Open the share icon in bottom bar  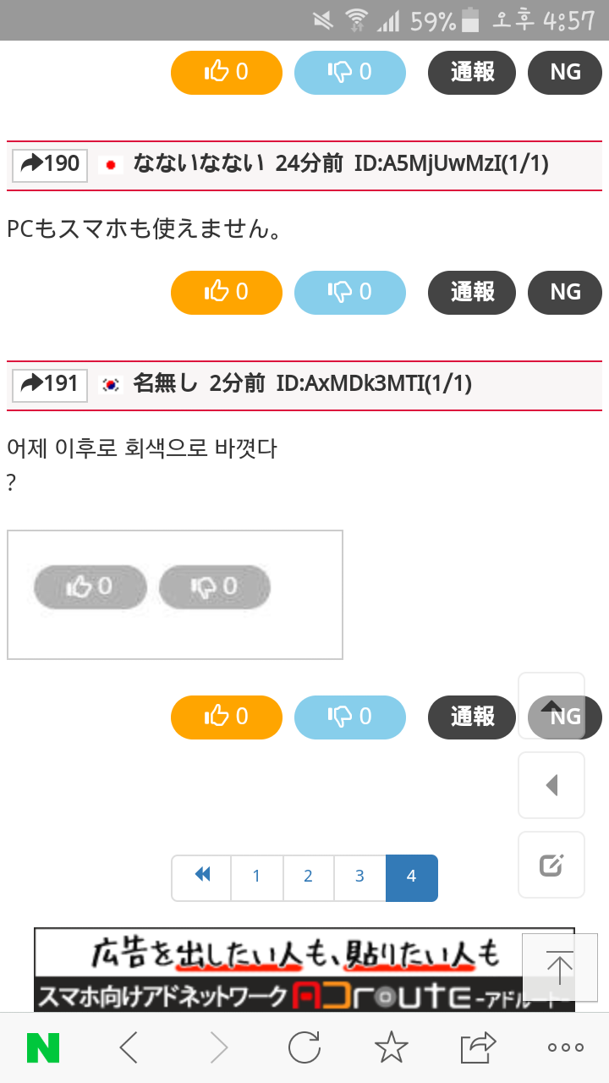coord(478,1048)
